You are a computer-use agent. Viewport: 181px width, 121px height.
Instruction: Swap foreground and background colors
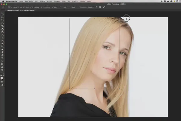(x=3, y=76)
